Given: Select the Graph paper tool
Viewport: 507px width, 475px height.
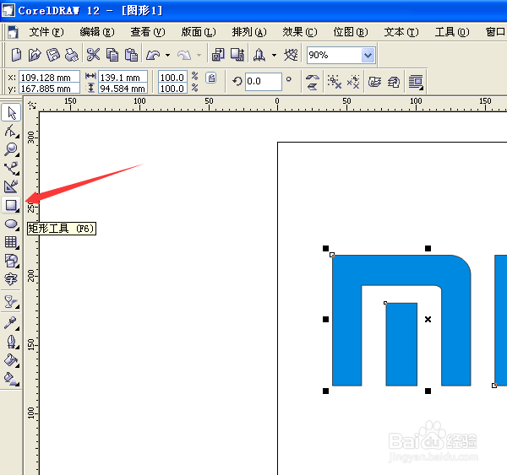Looking at the screenshot, I should coord(12,242).
